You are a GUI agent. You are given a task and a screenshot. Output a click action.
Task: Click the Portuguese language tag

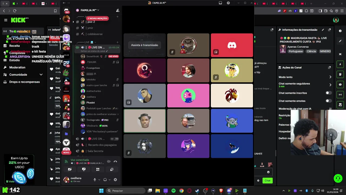point(296,51)
